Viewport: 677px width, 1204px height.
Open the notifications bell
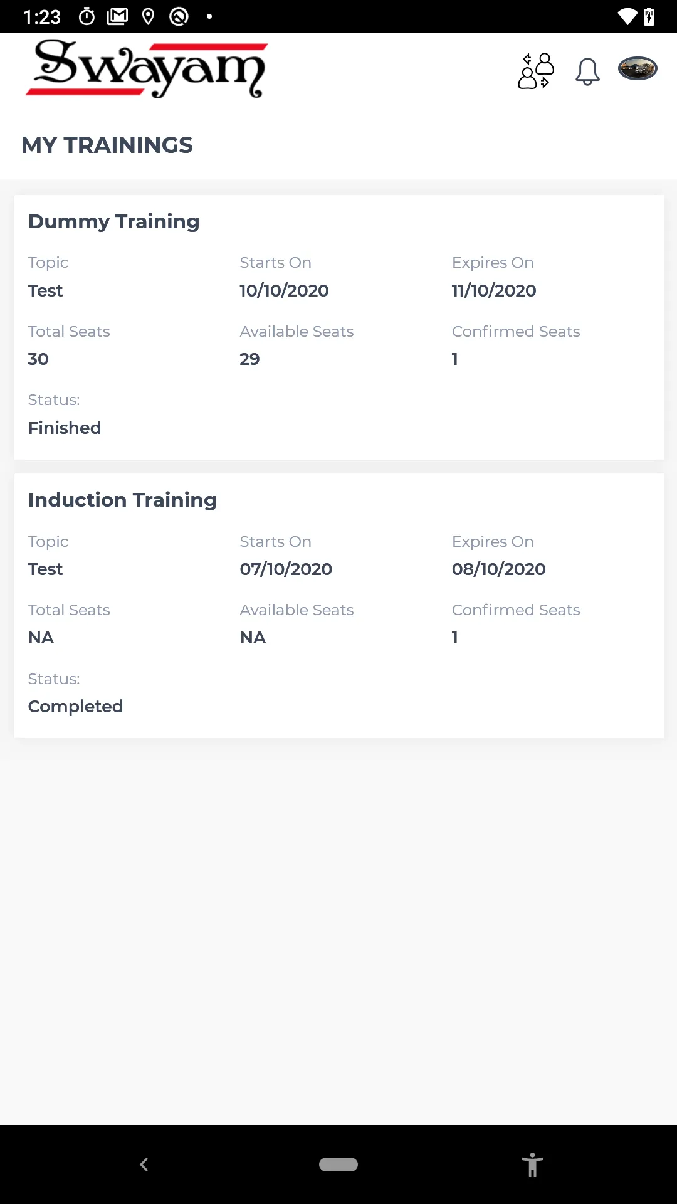pos(587,71)
